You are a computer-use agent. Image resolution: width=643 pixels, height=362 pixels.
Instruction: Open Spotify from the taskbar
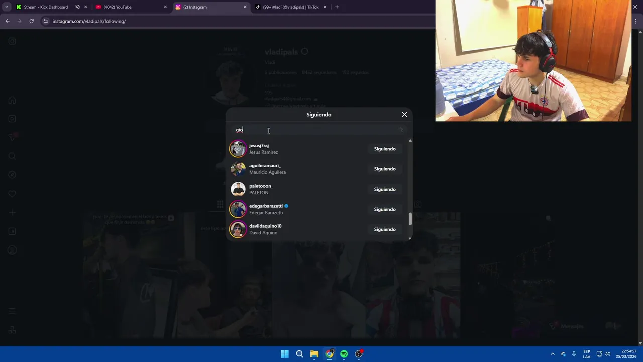click(x=344, y=354)
